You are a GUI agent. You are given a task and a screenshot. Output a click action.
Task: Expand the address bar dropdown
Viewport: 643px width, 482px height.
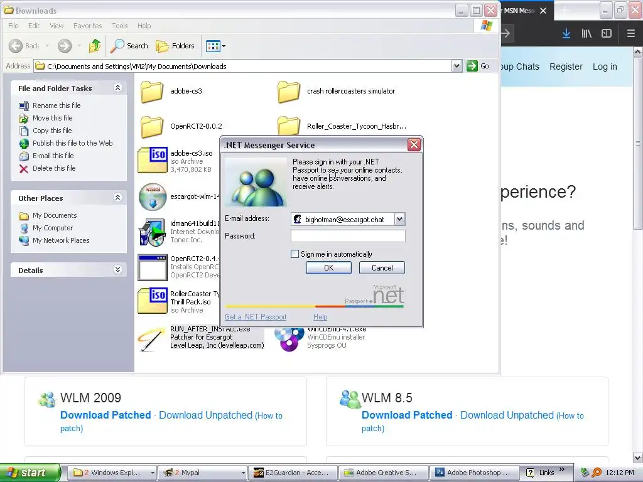click(457, 66)
